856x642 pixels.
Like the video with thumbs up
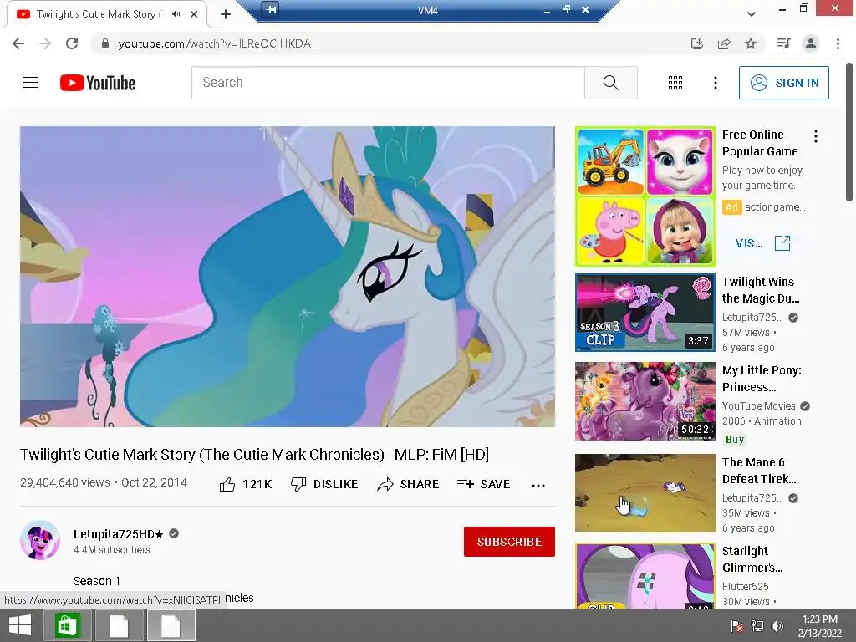[x=245, y=484]
